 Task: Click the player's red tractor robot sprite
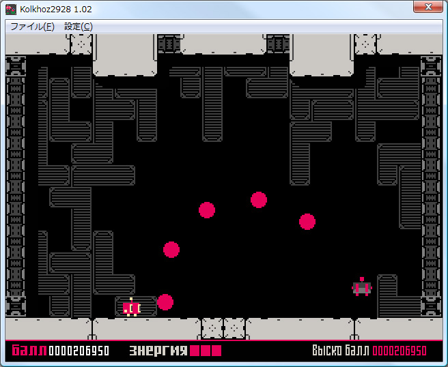pyautogui.click(x=131, y=308)
